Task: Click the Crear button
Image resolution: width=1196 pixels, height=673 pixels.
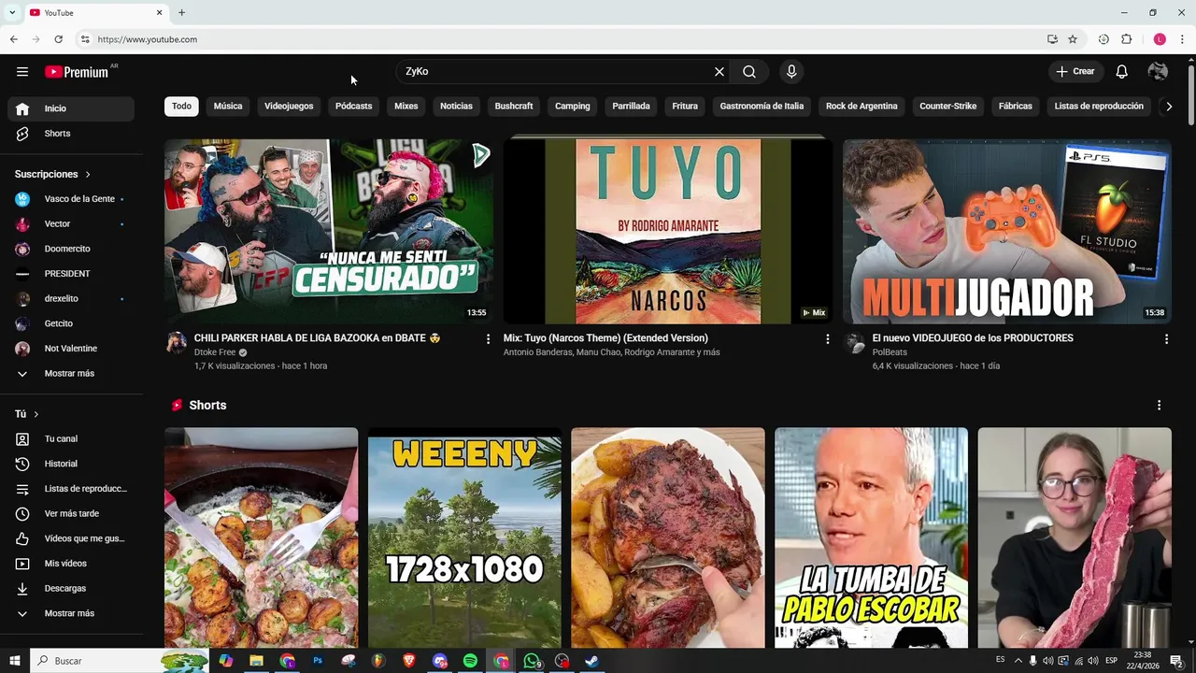Action: [1075, 72]
